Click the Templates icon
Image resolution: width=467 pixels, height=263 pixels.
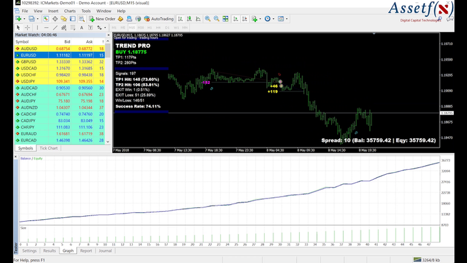280,19
